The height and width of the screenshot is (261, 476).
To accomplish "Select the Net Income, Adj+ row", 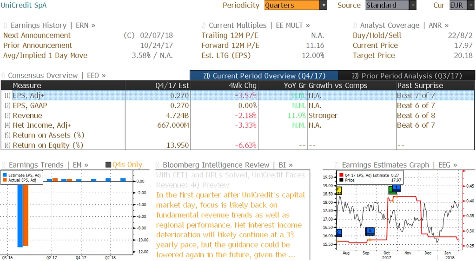I will tap(238, 125).
